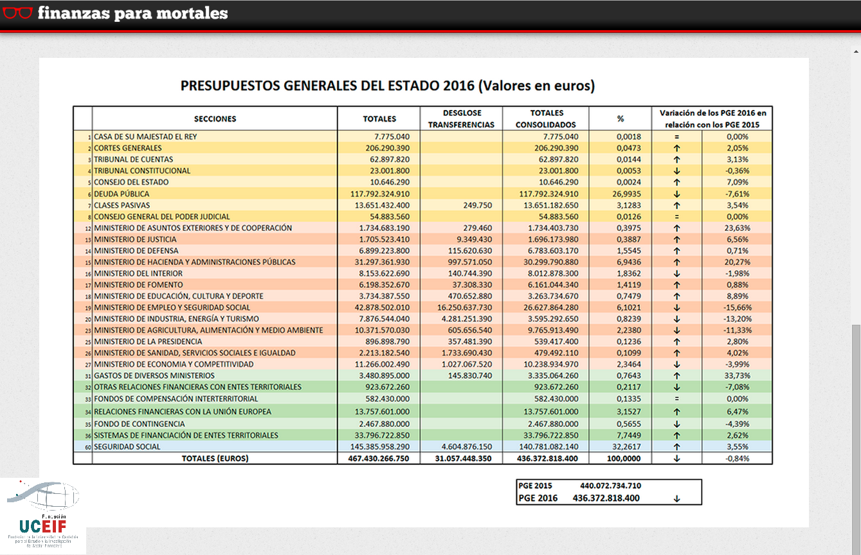Click the down arrow in Fondo de Contingencia row
The image size is (861, 555).
pos(676,424)
